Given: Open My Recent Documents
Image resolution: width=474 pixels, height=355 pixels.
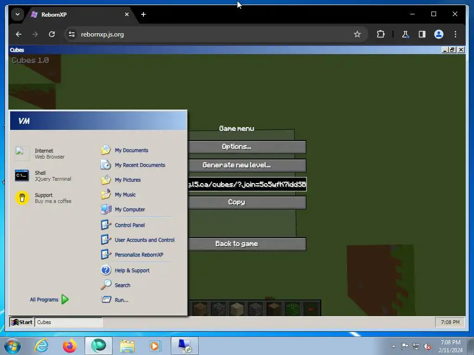Looking at the screenshot, I should click(x=133, y=165).
